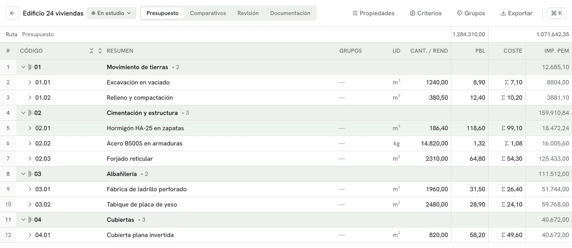This screenshot has width=572, height=248.
Task: Click the chapter icon next to 03
Action: pos(31,174)
